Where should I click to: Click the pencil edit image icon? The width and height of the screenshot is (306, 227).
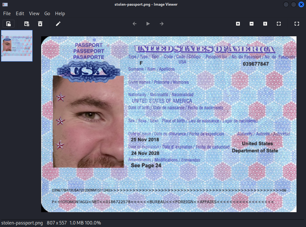(58, 24)
